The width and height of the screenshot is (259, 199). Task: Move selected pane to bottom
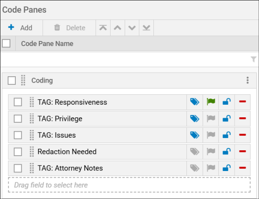pos(146,28)
